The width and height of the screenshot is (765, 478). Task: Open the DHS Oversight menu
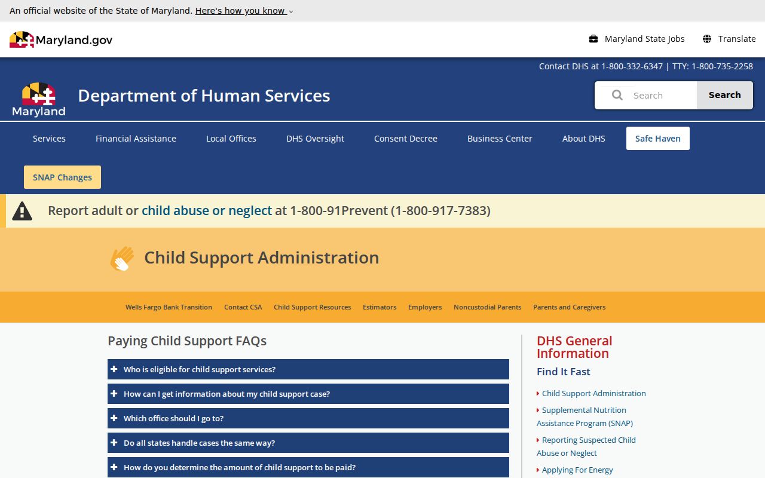[315, 139]
